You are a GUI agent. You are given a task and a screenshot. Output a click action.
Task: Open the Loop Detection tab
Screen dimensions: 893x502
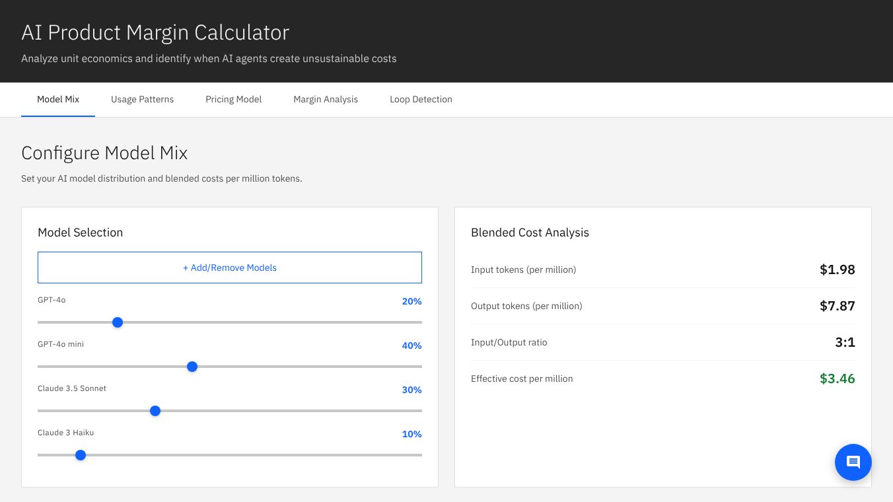[421, 100]
